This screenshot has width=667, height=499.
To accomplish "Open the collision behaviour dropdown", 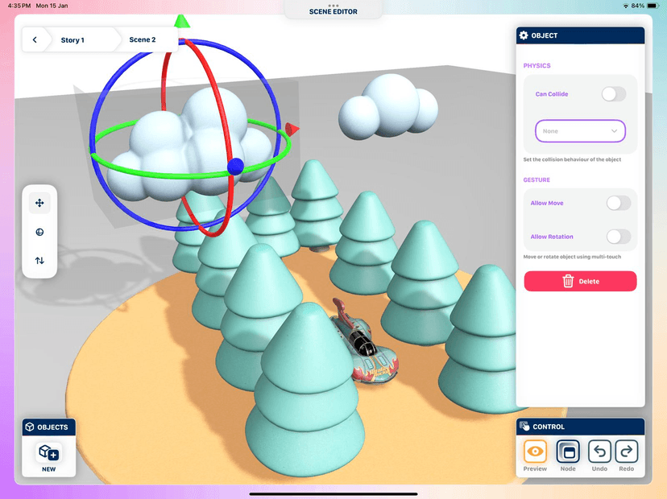I will pyautogui.click(x=580, y=130).
